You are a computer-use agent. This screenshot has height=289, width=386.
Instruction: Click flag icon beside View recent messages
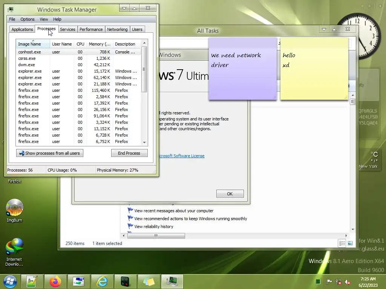tap(130, 210)
